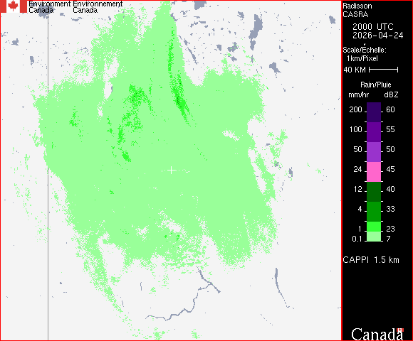Screen dimensions: 413x341
Task: Click the Scale/Échelle label
Action: (365, 49)
